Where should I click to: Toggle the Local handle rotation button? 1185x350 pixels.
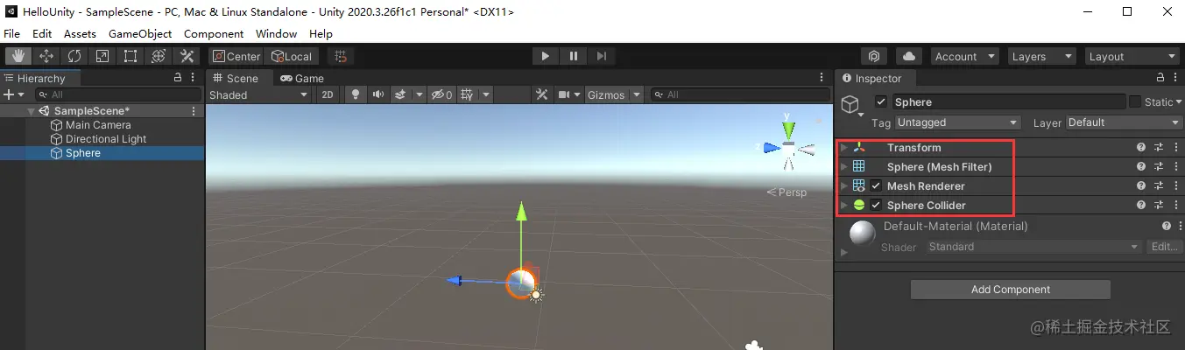[291, 56]
